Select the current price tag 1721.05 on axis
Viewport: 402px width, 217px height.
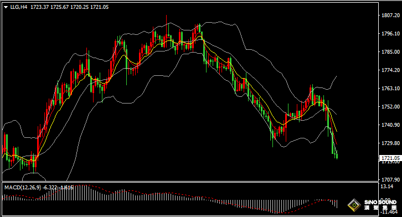(390, 158)
